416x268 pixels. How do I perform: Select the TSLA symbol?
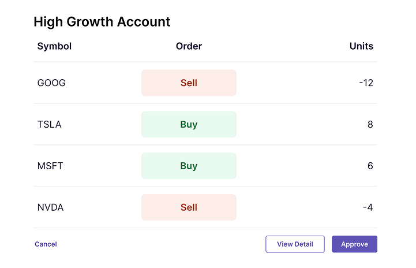point(50,125)
